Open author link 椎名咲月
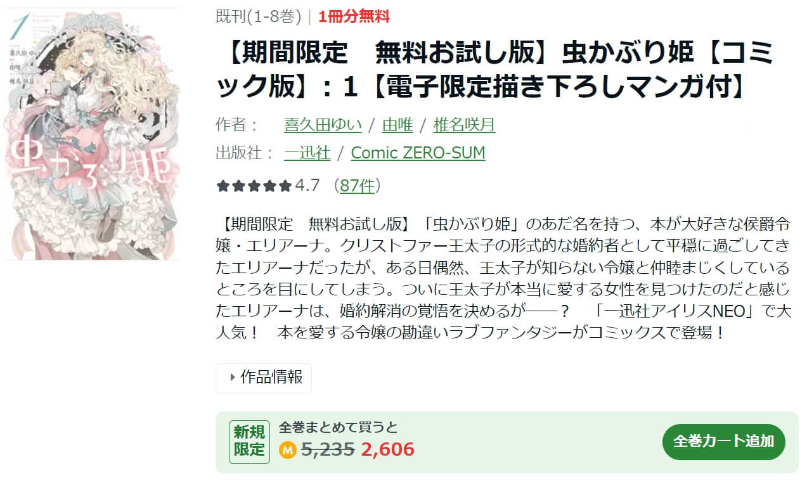This screenshot has width=807, height=483. (464, 125)
